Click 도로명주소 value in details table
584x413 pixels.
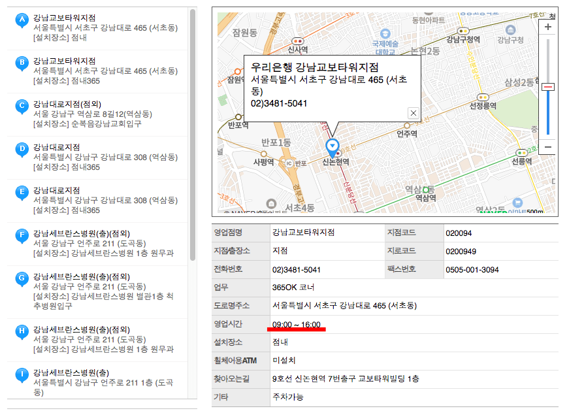[344, 306]
